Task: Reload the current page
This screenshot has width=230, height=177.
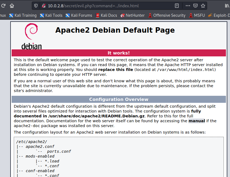Action: (3, 6)
